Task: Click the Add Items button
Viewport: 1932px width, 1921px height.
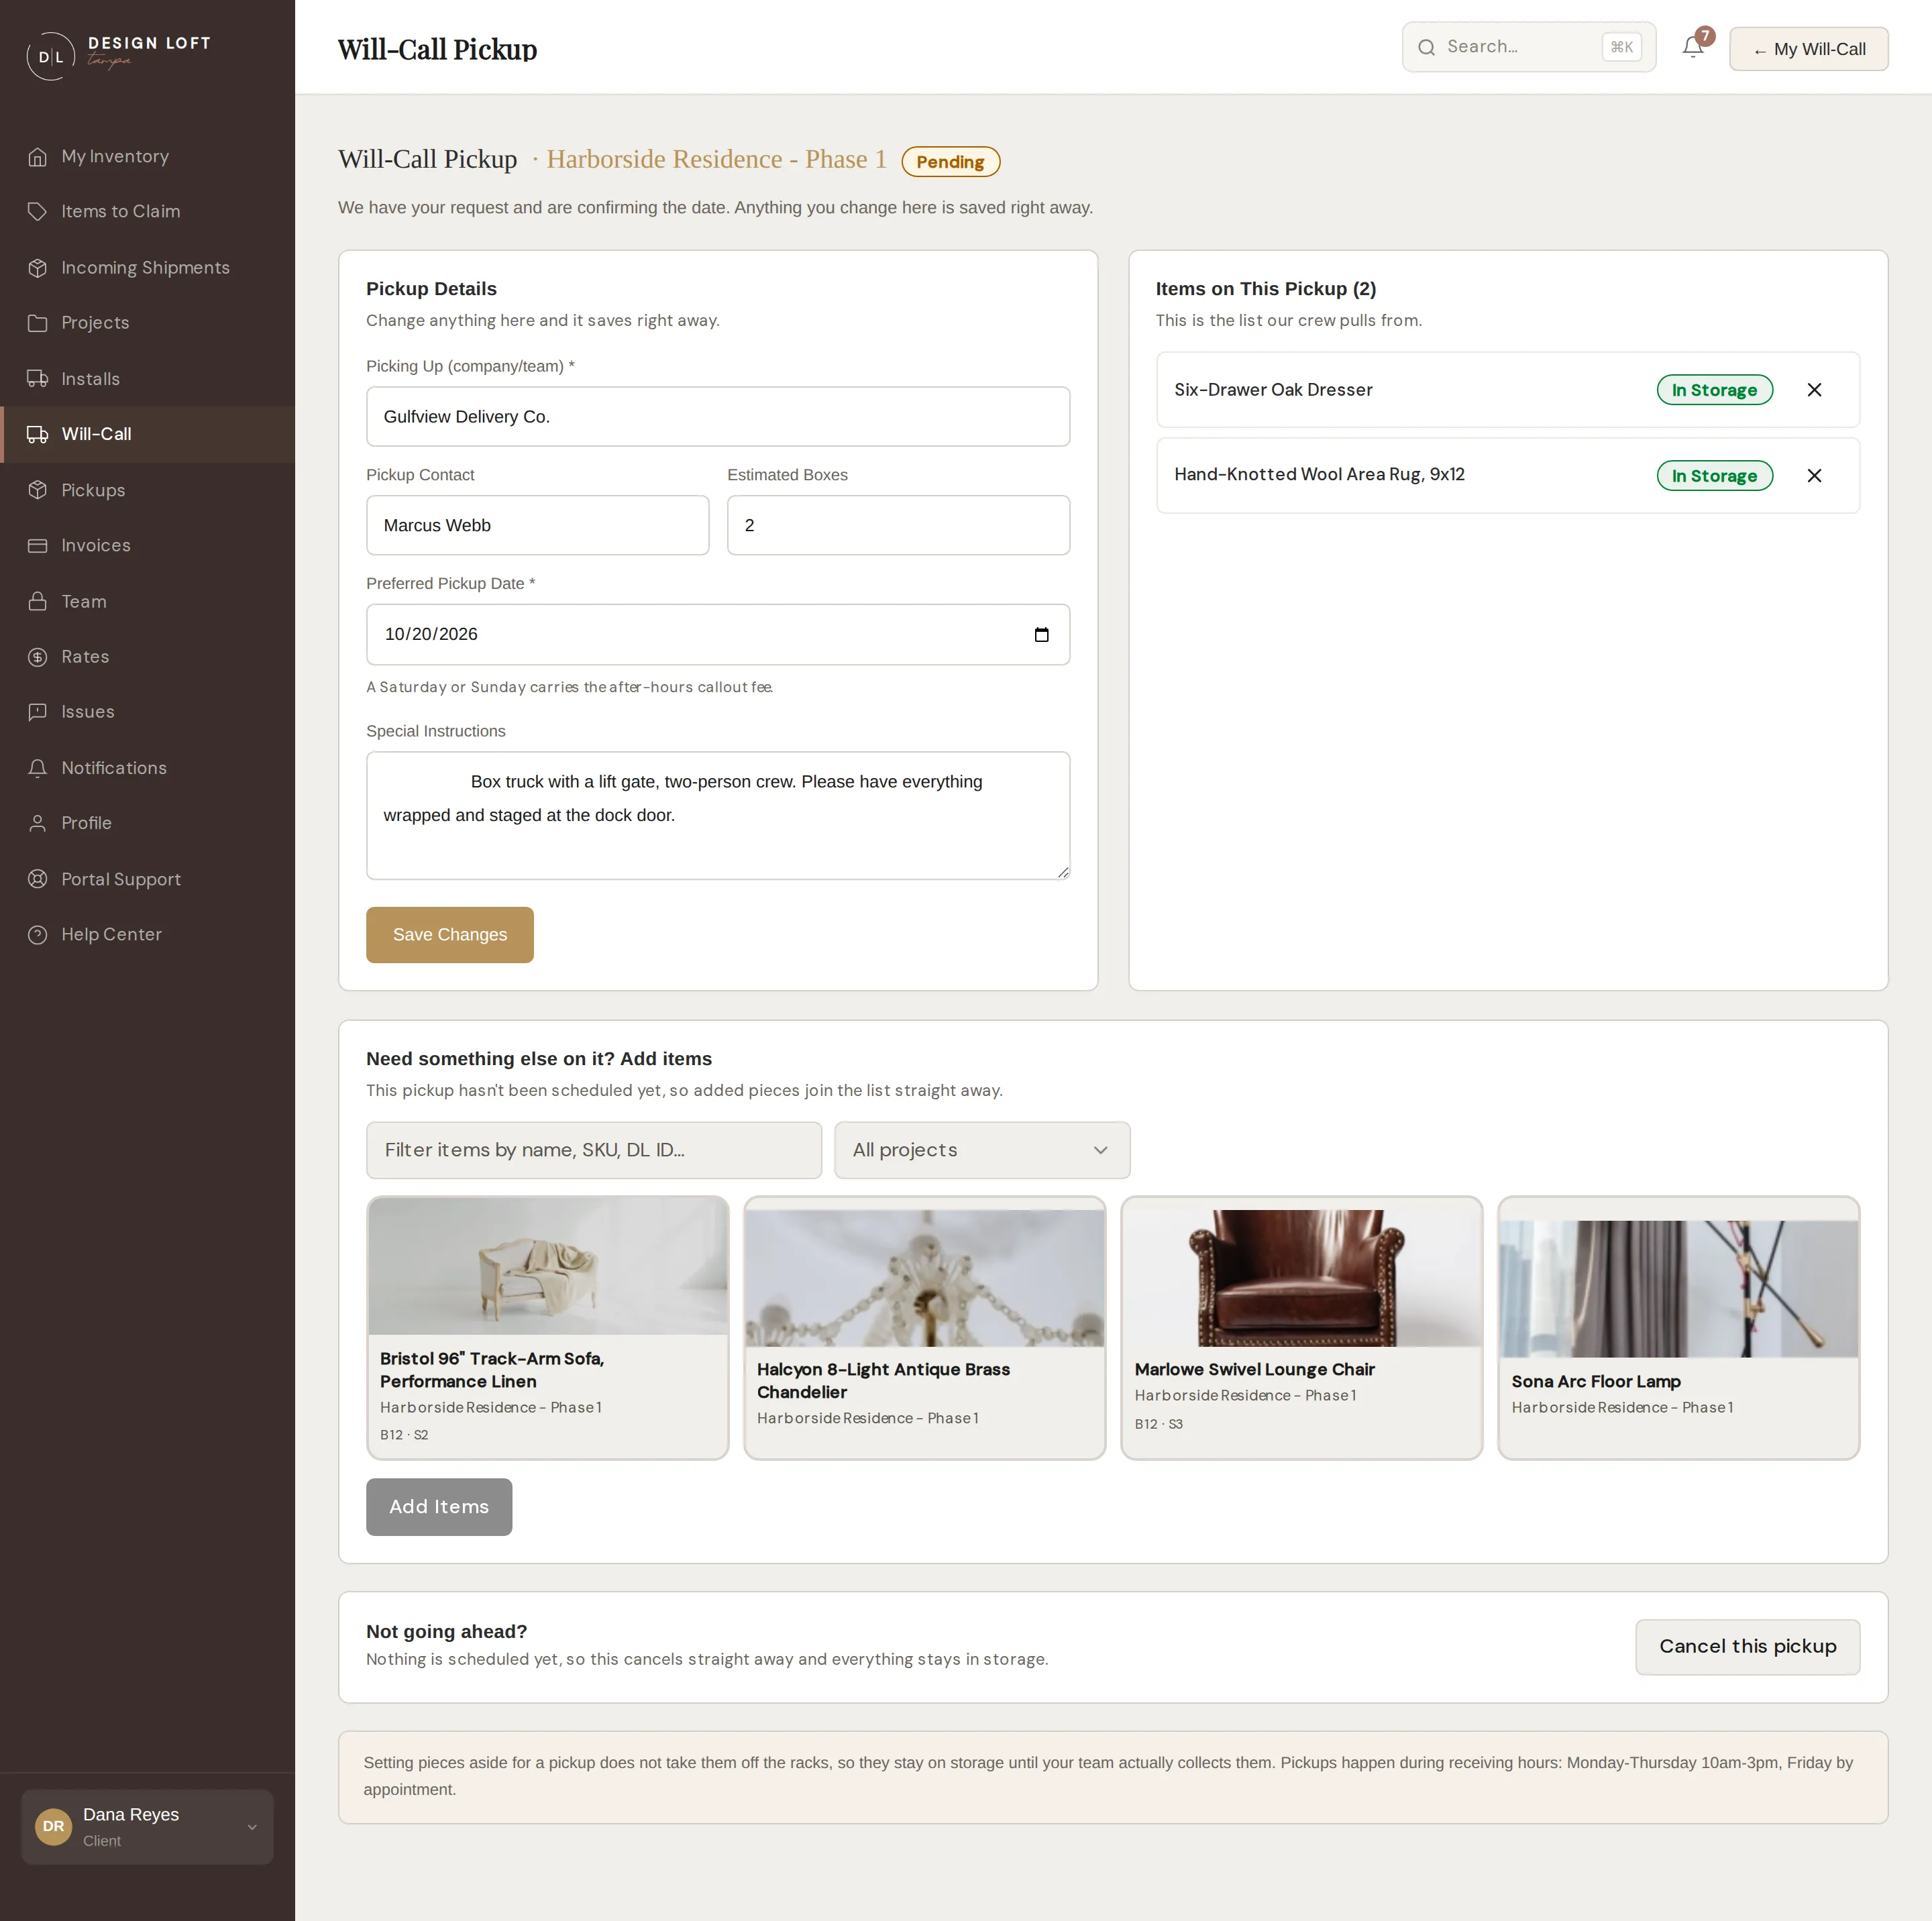Action: (439, 1507)
